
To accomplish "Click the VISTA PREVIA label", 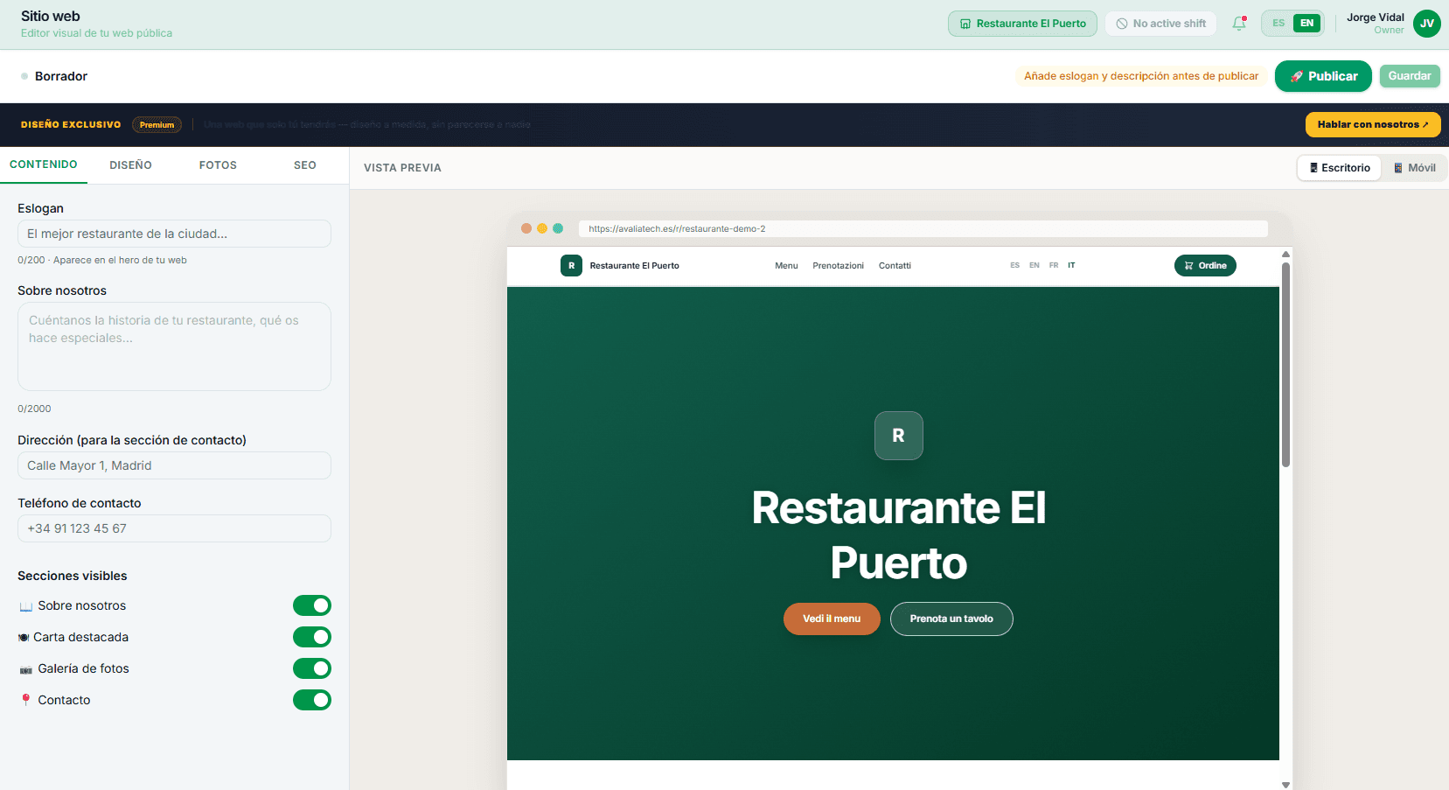I will (402, 168).
